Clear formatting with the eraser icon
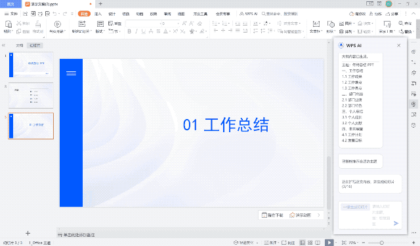420x246 pixels. click(x=199, y=24)
